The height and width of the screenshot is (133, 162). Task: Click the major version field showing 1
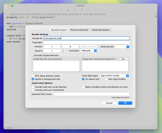[x=52, y=47]
